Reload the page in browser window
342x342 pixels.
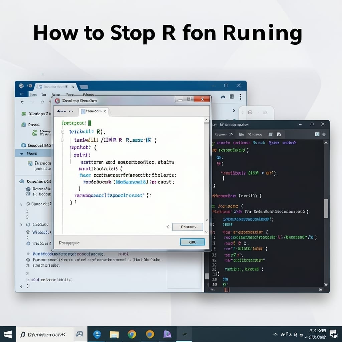42,102
